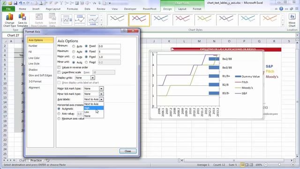Click the zoom out minus icon
The height and width of the screenshot is (169, 300).
[266, 165]
